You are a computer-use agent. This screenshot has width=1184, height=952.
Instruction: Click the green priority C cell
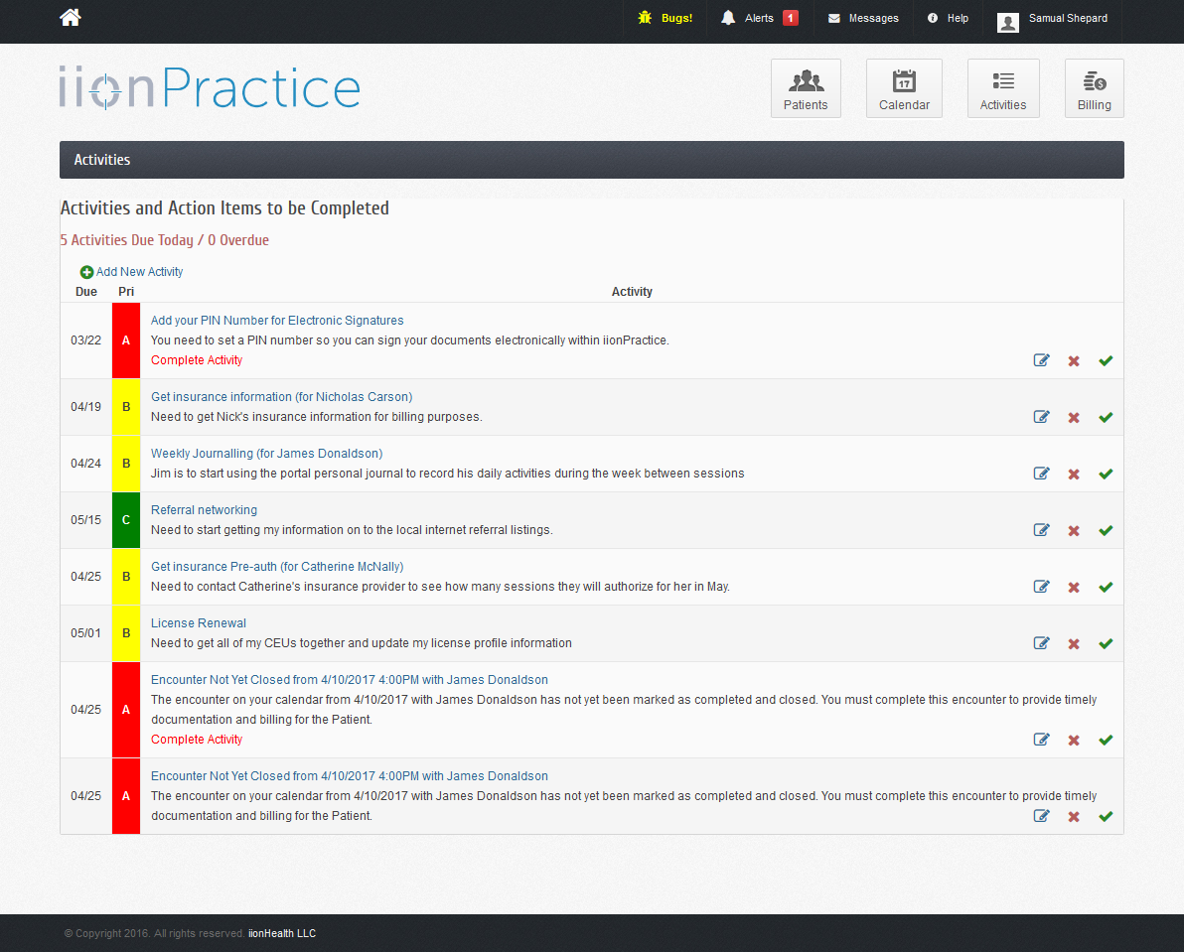click(126, 520)
